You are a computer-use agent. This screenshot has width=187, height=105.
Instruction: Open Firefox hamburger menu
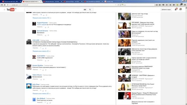(185, 5)
